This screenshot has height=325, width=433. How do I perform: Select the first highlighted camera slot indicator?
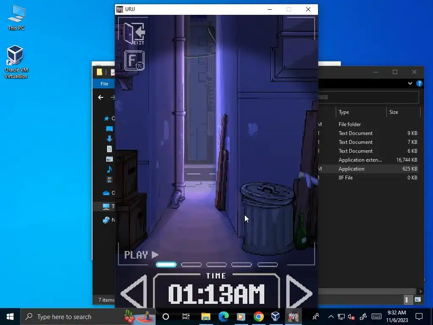(x=166, y=265)
